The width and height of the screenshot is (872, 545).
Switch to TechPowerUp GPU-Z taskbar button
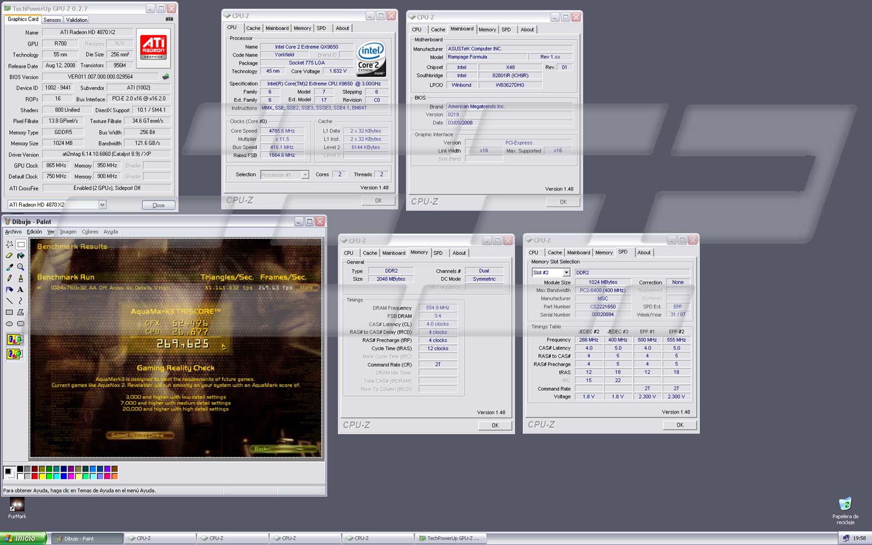tap(450, 538)
